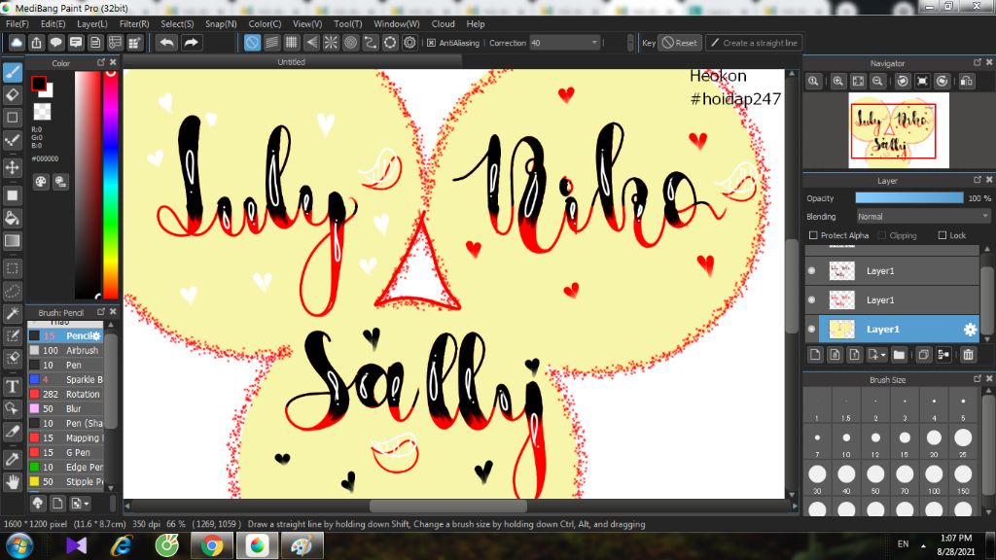
Task: Open settings gear of selected Layer1
Action: pyautogui.click(x=970, y=329)
